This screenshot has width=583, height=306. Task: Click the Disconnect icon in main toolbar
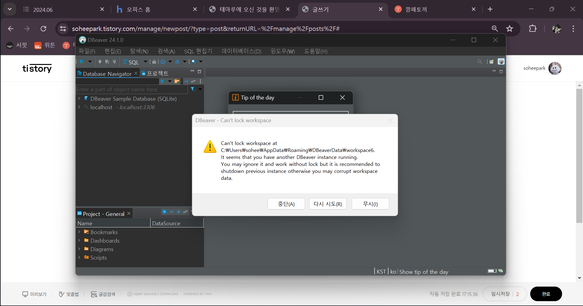tap(114, 62)
